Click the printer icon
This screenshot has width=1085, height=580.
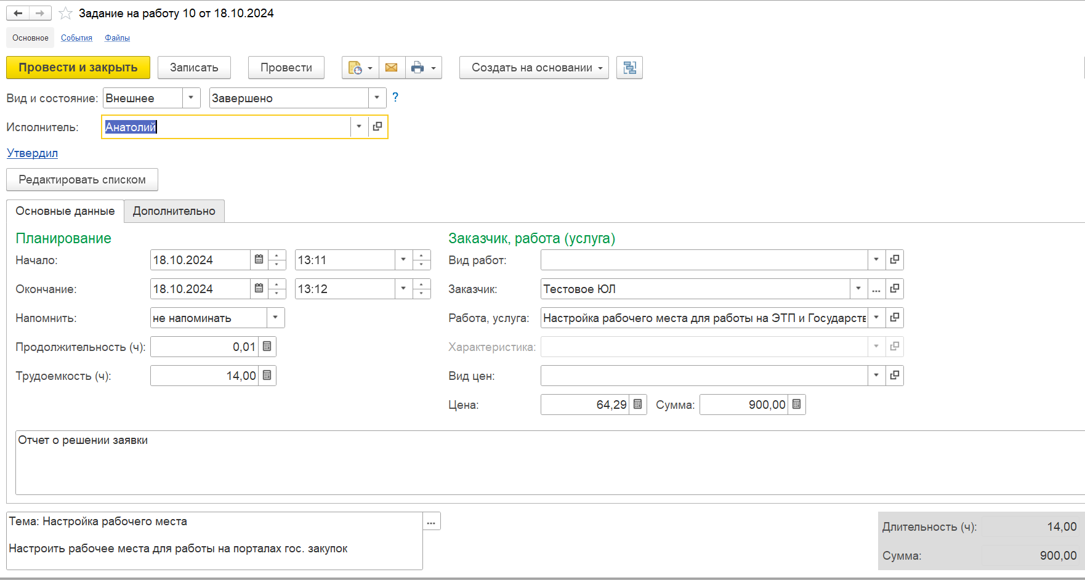click(x=417, y=68)
